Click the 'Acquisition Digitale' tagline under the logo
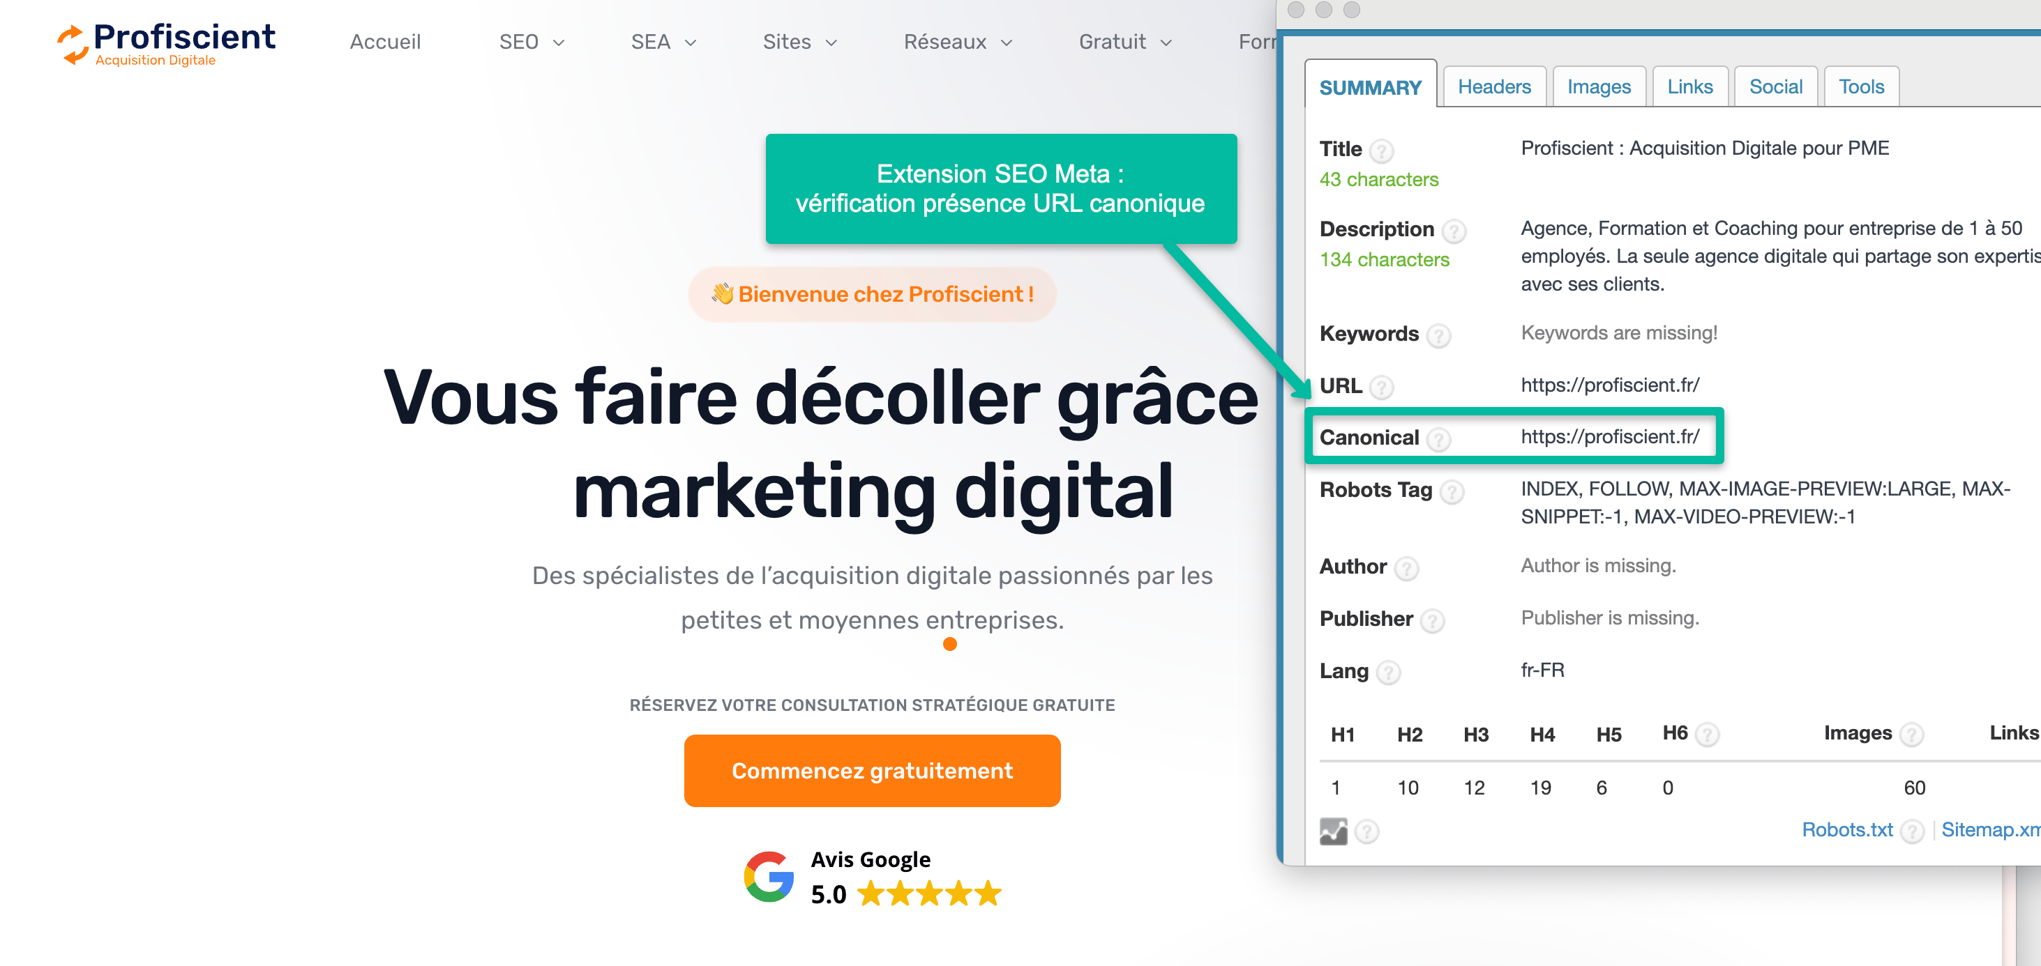 (x=156, y=60)
